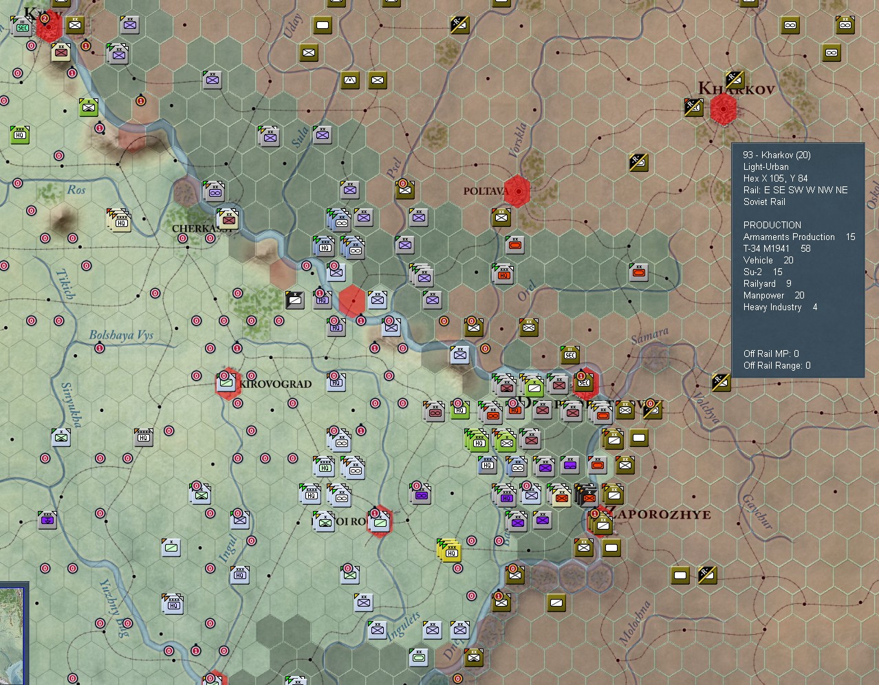Click the red armored counter directly below Poltava's infantry
Screen dimensions: 879x685
514,245
